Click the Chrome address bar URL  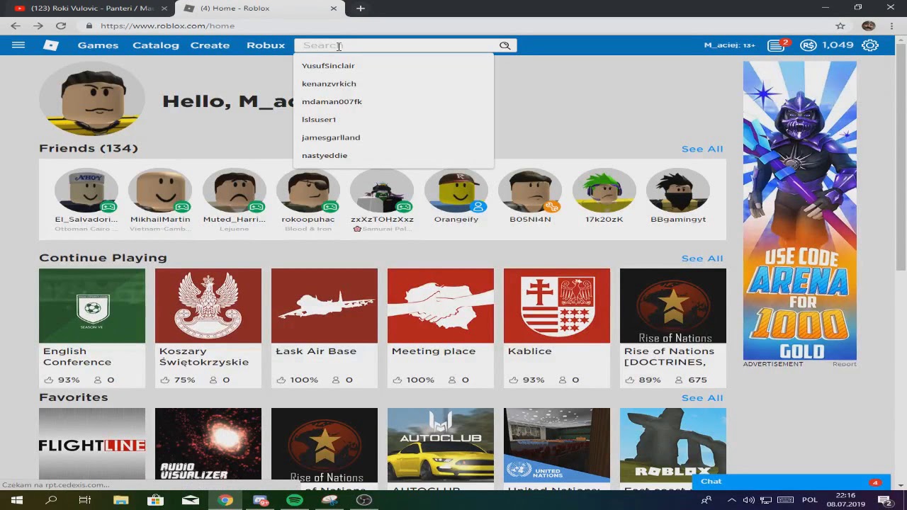[167, 25]
